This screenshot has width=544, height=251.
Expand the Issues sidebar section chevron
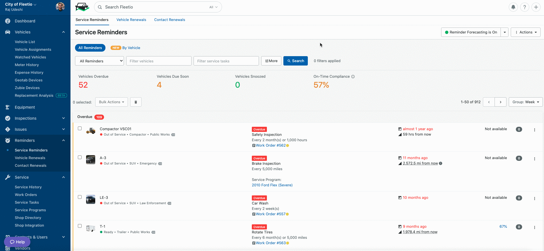(64, 129)
